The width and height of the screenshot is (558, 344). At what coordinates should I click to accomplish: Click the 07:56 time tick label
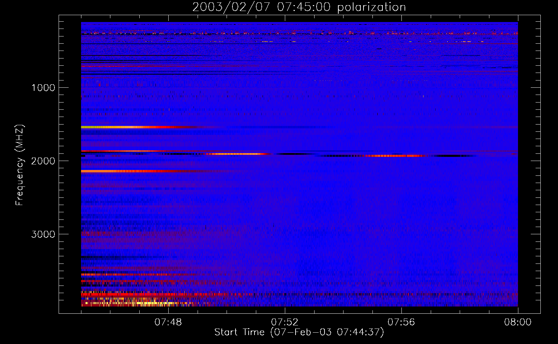click(401, 322)
